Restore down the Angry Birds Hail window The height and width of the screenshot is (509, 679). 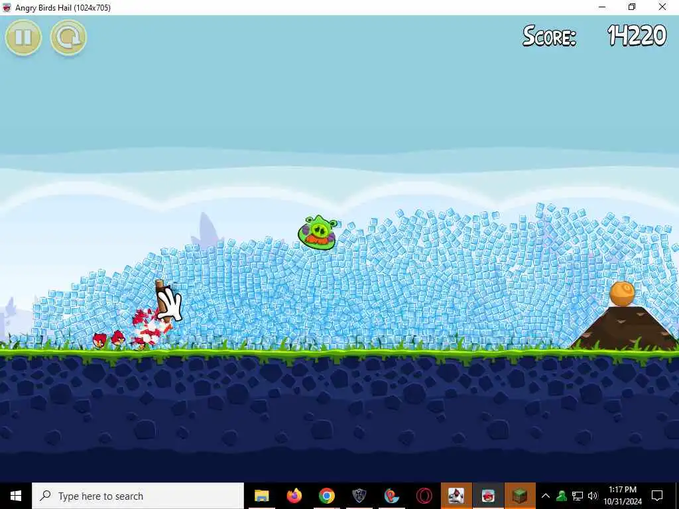coord(632,7)
